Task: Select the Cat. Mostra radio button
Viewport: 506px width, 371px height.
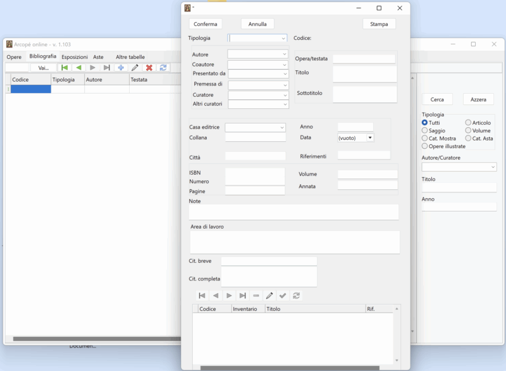Action: click(425, 138)
